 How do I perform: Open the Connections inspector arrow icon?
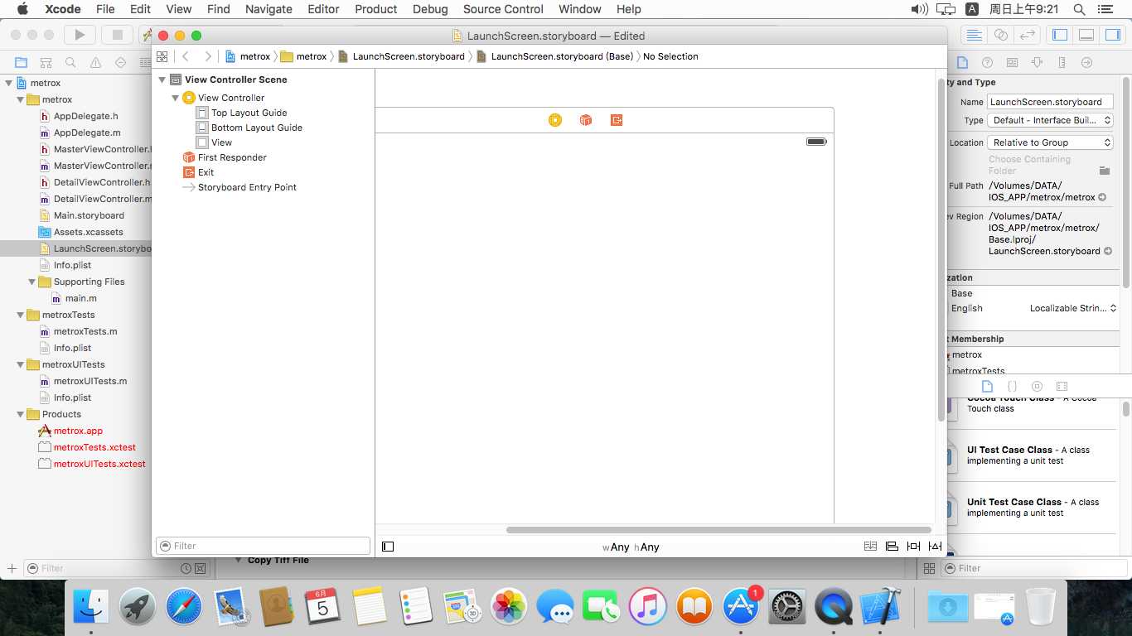[1086, 62]
